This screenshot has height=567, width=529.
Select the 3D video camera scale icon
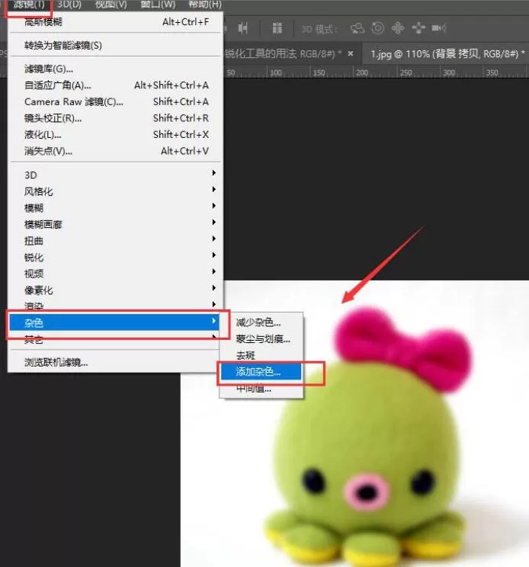(x=439, y=28)
